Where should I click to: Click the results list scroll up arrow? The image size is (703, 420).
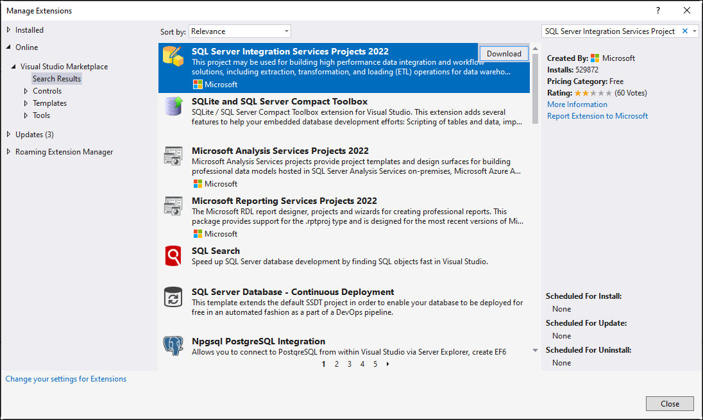(x=535, y=48)
